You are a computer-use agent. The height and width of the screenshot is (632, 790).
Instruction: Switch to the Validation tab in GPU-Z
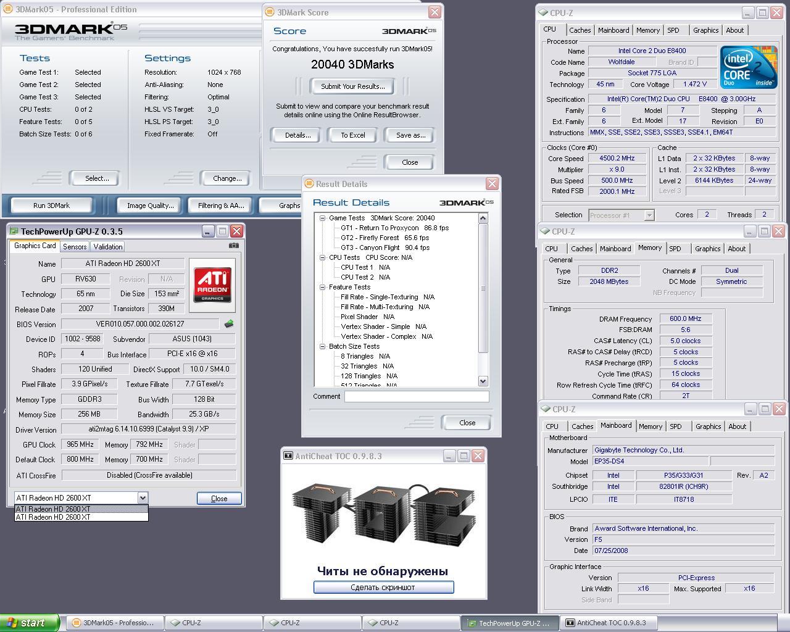point(108,246)
